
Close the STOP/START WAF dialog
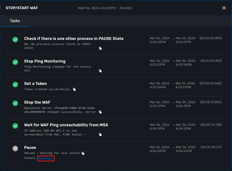pos(224,8)
